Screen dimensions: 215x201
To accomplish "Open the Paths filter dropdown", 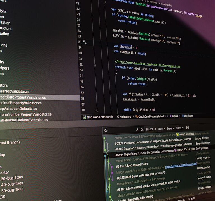I will [x=179, y=128].
